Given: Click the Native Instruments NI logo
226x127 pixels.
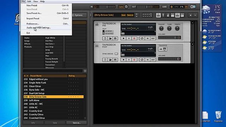Looking at the screenshot, I should click(x=193, y=7).
